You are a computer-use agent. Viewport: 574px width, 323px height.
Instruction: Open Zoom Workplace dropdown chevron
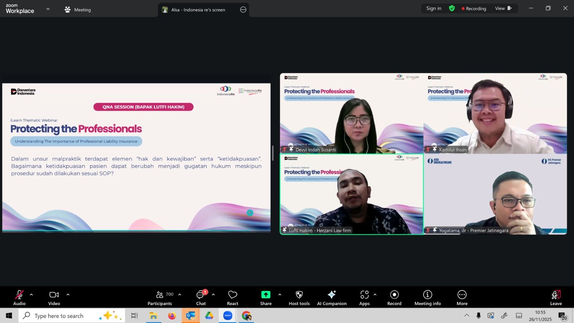coord(48,9)
